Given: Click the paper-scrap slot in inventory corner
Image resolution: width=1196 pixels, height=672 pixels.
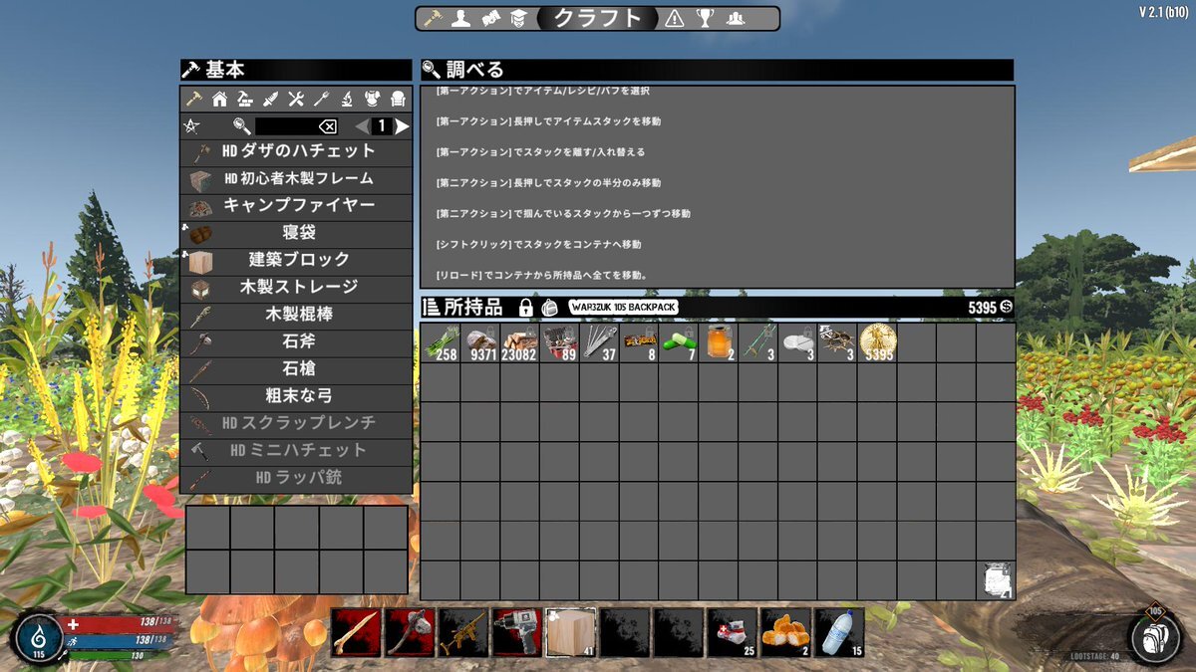Looking at the screenshot, I should (996, 579).
